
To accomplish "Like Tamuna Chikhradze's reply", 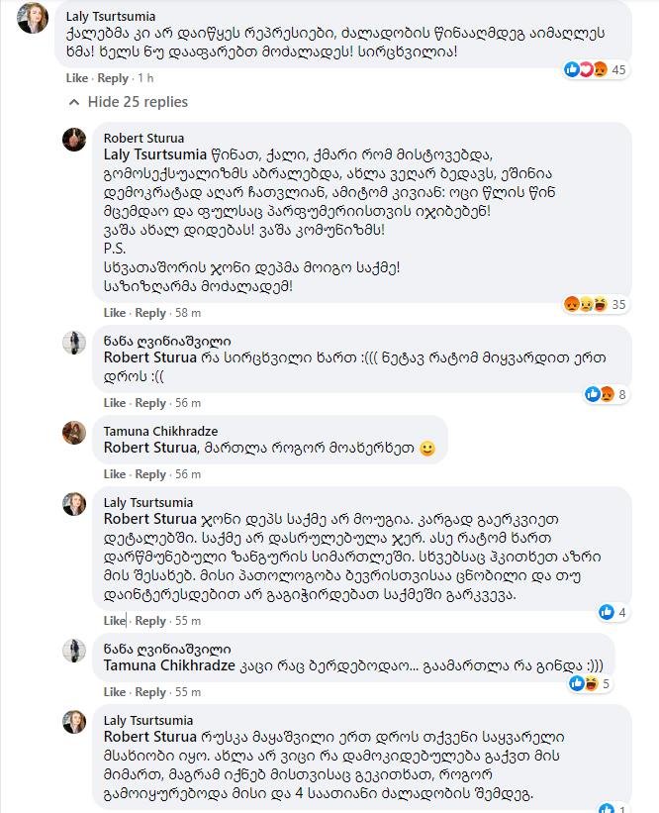I will tap(115, 474).
